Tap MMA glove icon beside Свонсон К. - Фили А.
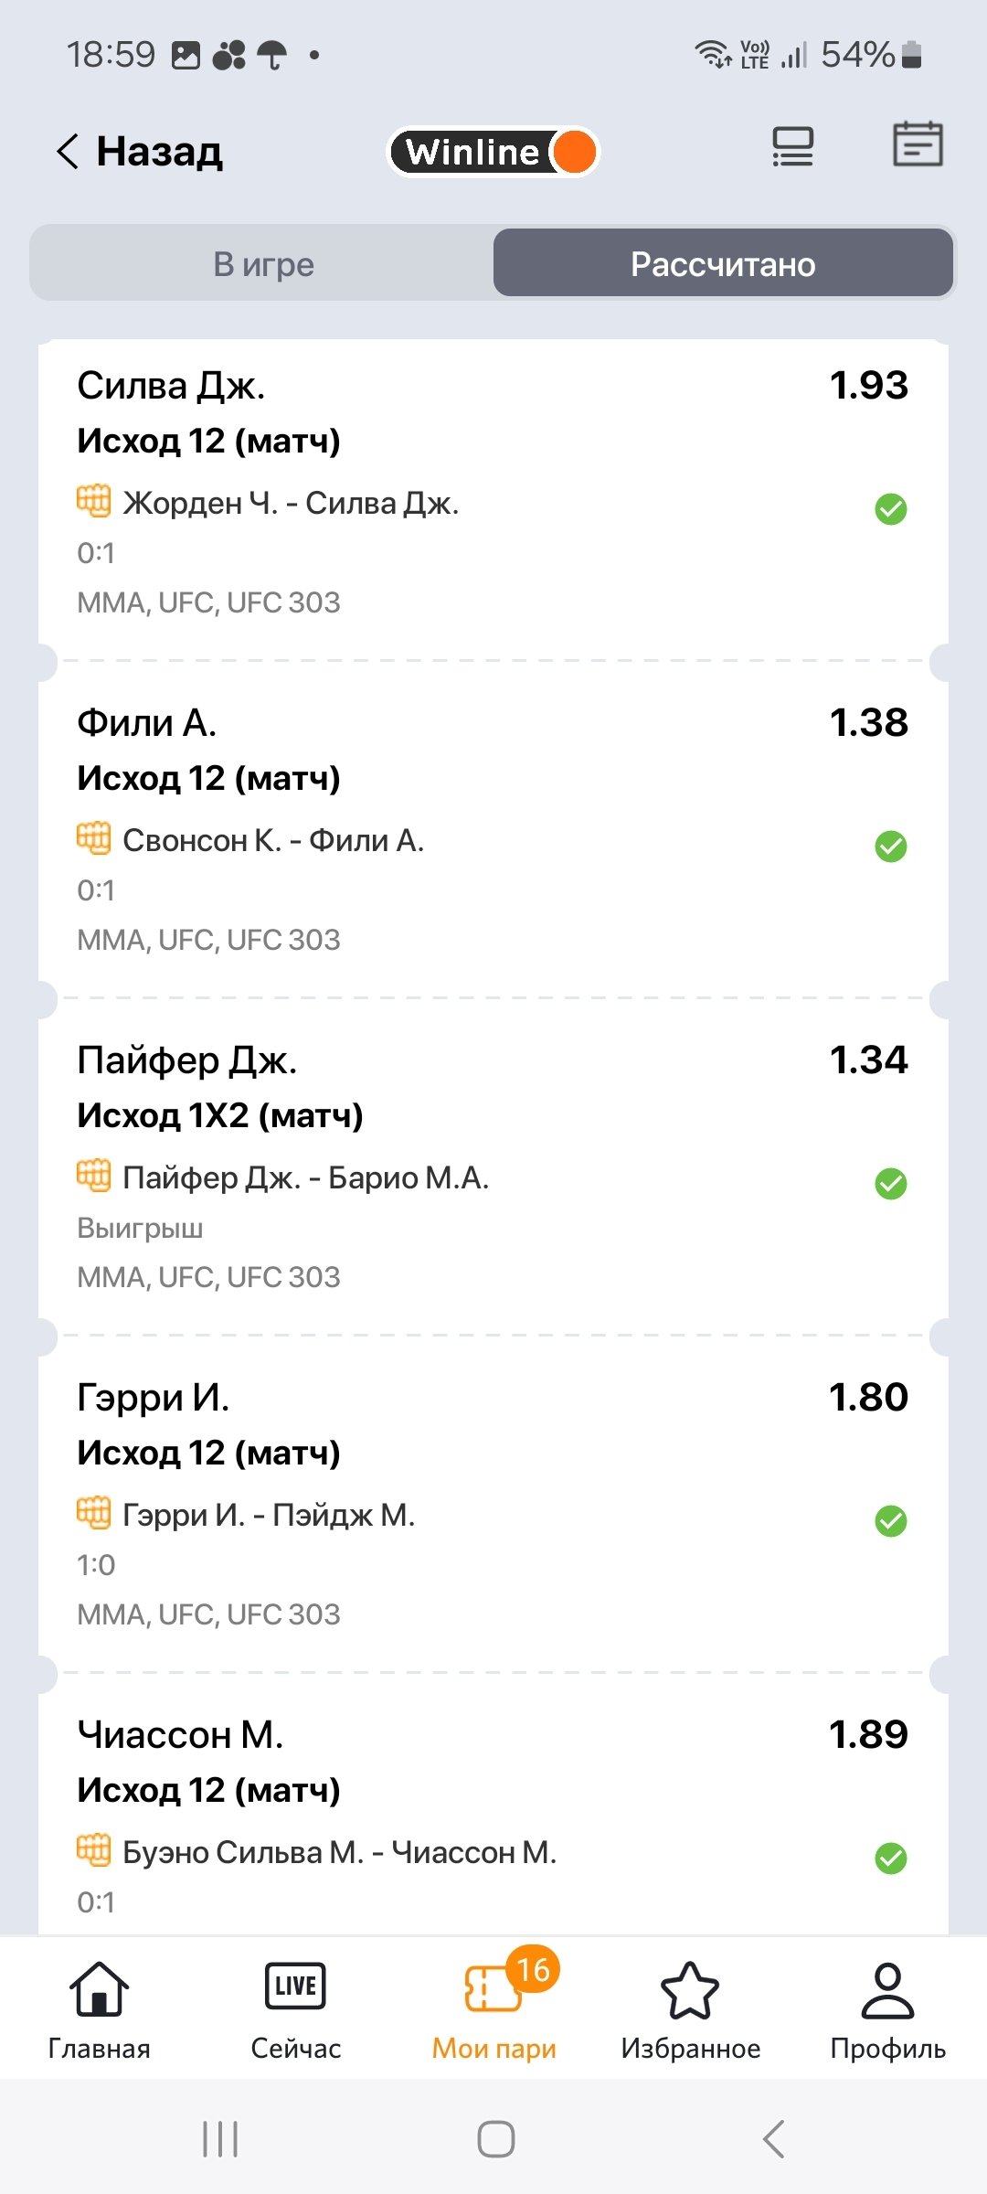Viewport: 987px width, 2194px height. 93,838
